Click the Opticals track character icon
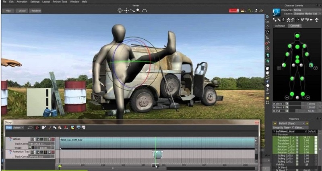This screenshot has width=322, height=171. tap(10, 139)
